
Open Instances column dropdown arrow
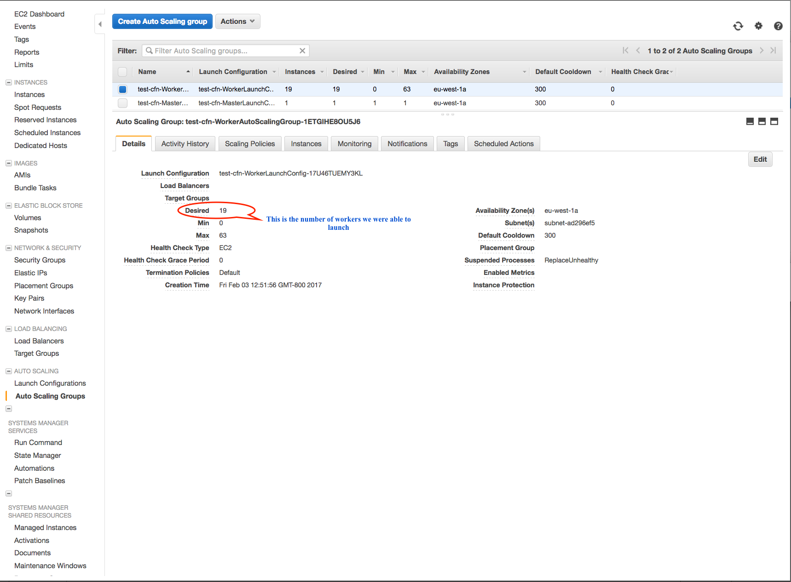point(322,72)
